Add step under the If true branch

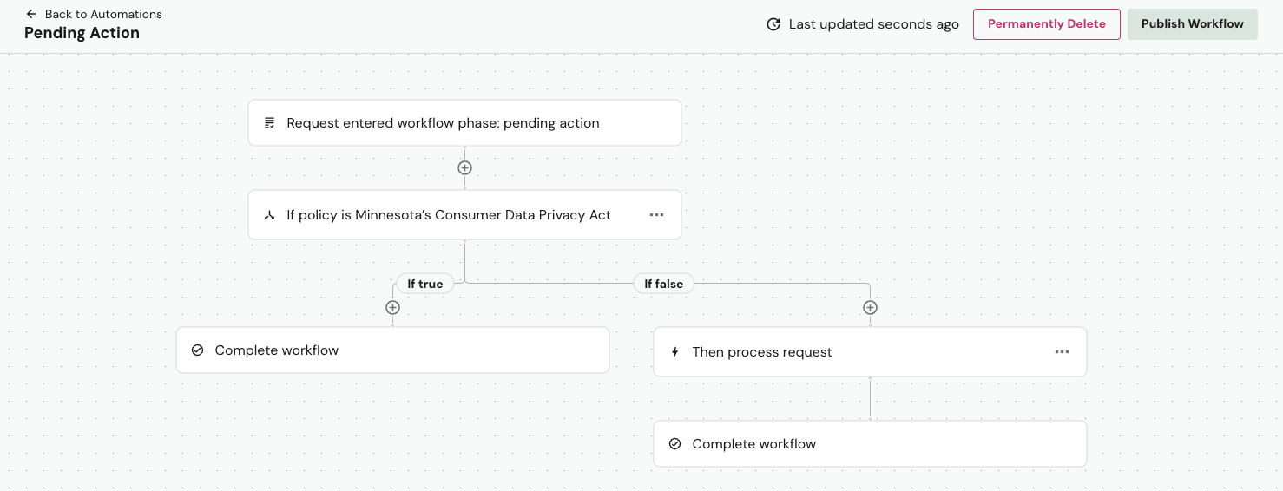pos(392,308)
